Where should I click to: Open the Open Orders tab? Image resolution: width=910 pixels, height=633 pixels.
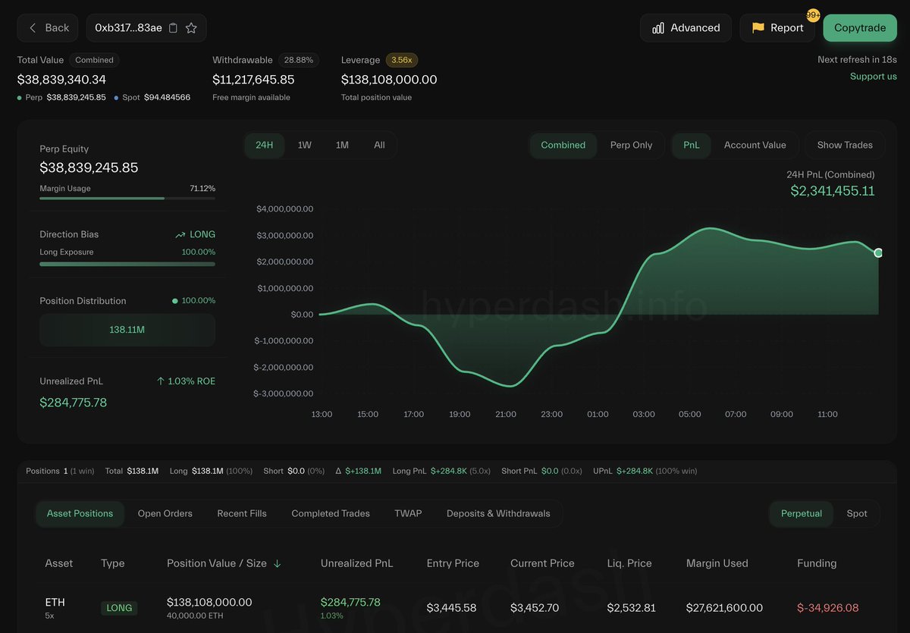click(x=165, y=513)
